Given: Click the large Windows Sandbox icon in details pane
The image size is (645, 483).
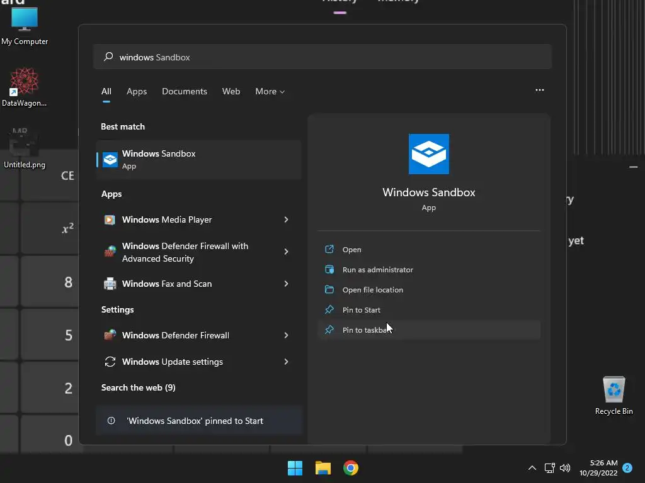Looking at the screenshot, I should click(428, 154).
